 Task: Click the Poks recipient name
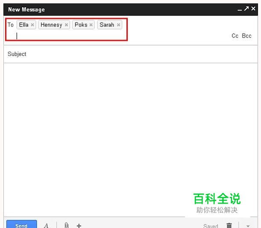81,25
